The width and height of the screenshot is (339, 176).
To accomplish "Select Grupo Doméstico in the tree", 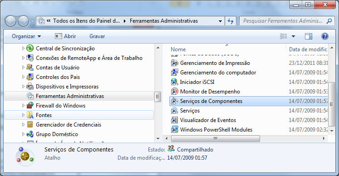I will [57, 134].
